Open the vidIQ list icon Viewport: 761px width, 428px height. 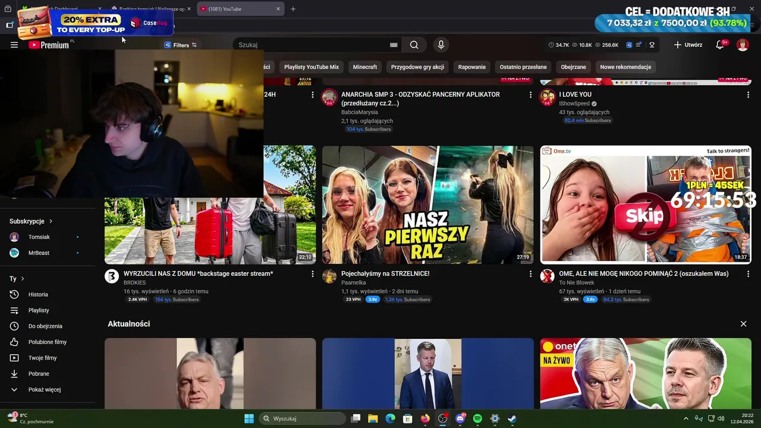[639, 45]
